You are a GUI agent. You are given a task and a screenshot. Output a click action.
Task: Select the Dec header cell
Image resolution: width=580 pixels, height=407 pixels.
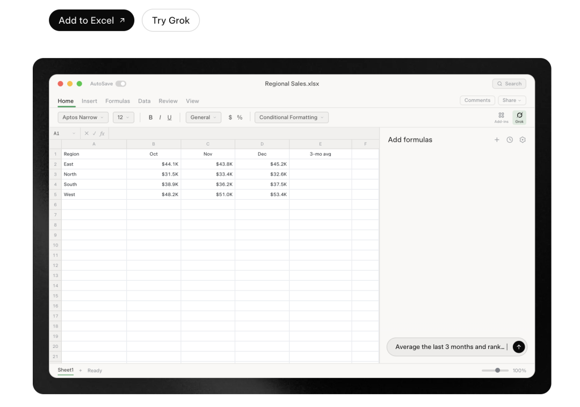(262, 154)
